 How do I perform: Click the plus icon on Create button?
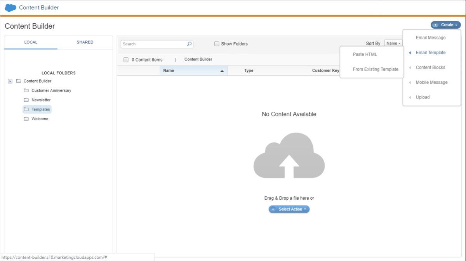click(436, 25)
